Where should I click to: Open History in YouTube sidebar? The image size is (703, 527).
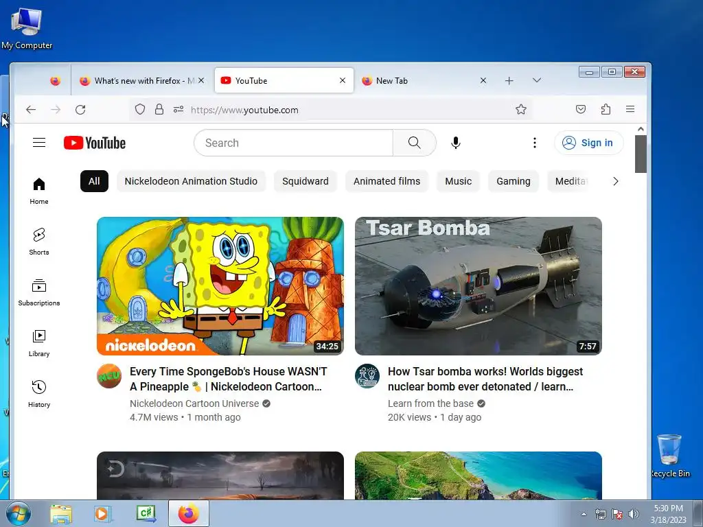click(39, 394)
